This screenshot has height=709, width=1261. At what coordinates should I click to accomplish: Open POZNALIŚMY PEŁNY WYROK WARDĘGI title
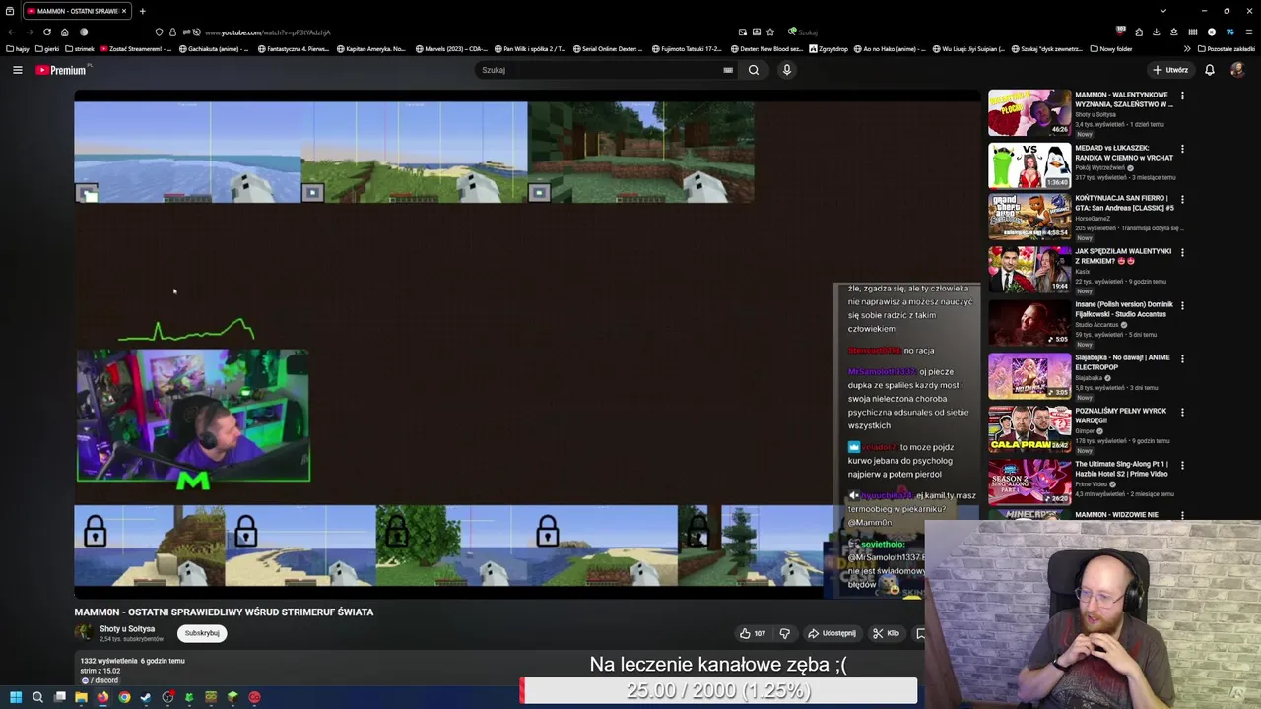1120,416
